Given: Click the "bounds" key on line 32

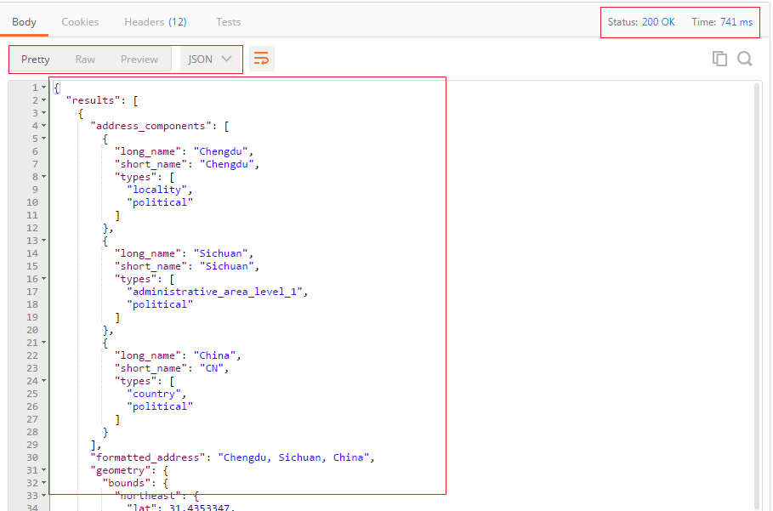Looking at the screenshot, I should (126, 483).
